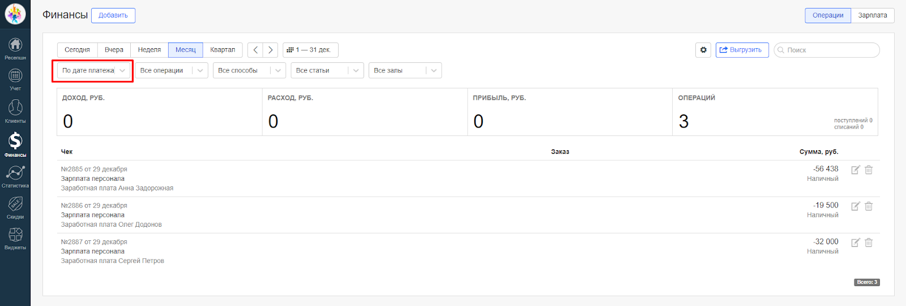Open the Скидки sidebar icon
Image resolution: width=906 pixels, height=306 pixels.
pos(15,207)
